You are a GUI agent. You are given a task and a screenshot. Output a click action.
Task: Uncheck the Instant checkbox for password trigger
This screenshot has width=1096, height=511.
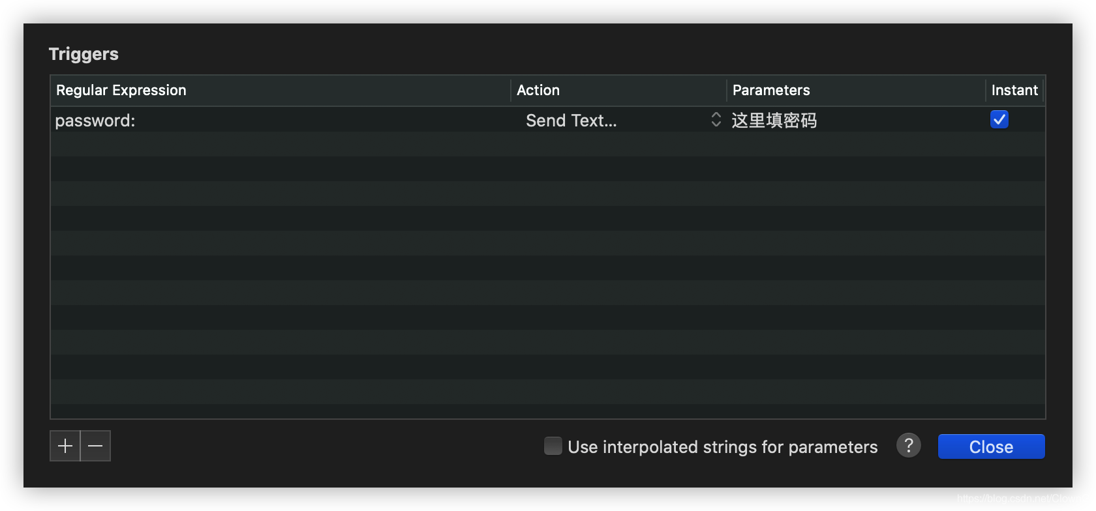point(999,120)
